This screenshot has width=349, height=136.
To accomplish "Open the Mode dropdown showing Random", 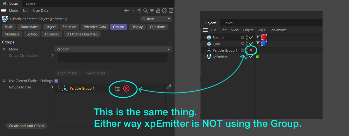I will [x=113, y=49].
